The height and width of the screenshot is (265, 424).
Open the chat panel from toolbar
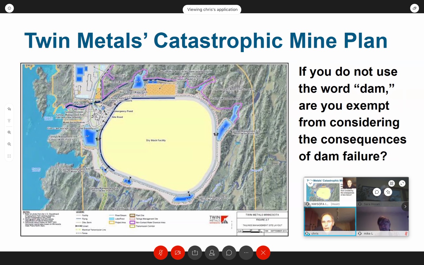229,253
